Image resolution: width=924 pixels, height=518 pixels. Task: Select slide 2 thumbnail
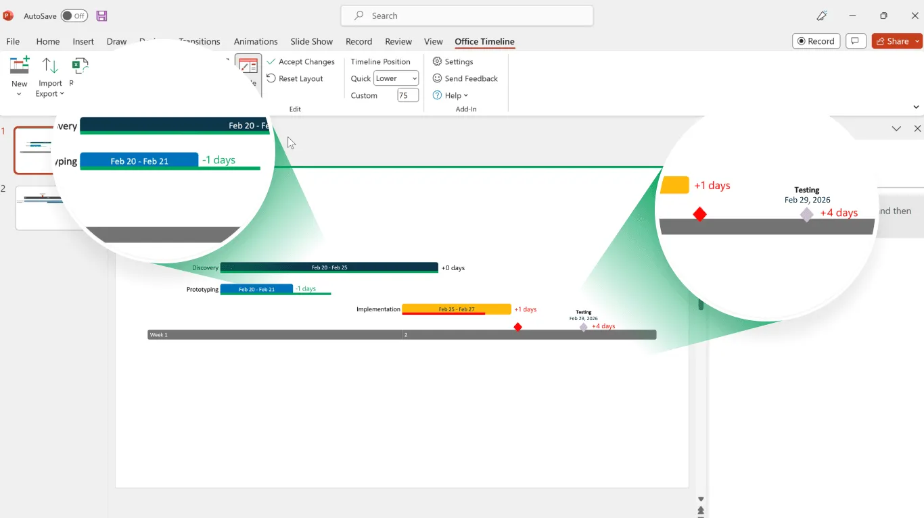point(41,207)
